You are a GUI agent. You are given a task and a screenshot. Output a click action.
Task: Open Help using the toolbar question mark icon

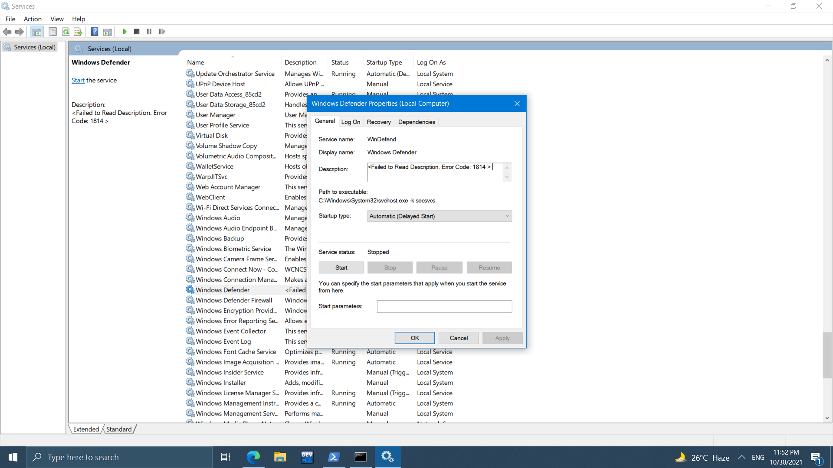pyautogui.click(x=94, y=31)
